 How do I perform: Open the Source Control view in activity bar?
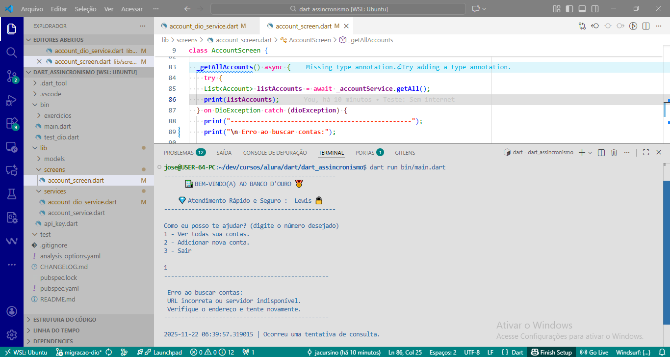[11, 76]
